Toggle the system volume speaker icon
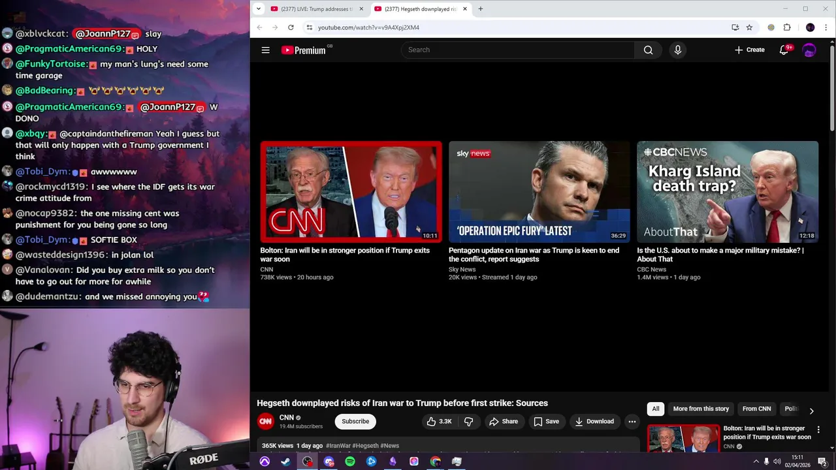 point(779,462)
